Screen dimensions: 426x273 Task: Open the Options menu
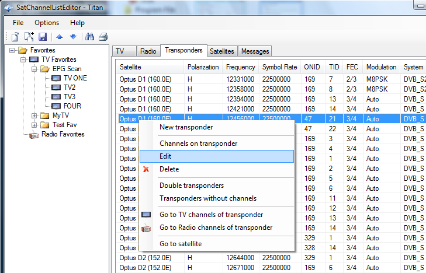47,23
